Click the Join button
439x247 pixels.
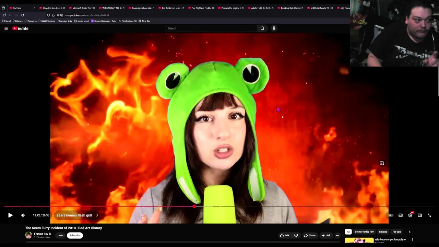tap(60, 235)
